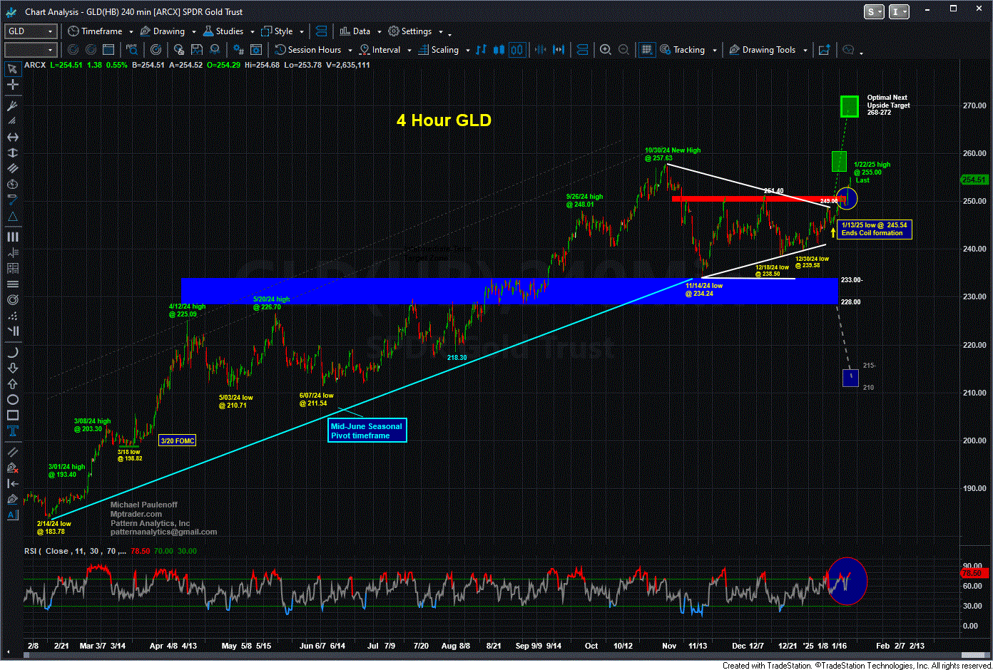The height and width of the screenshot is (670, 993).
Task: Click the Optimal Next Upside Target text
Action: click(888, 105)
